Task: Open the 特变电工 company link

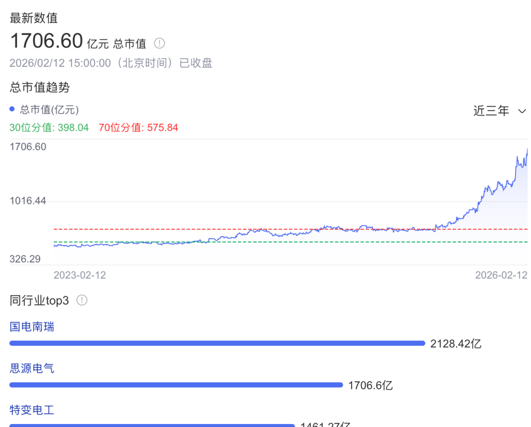Action: pos(32,410)
